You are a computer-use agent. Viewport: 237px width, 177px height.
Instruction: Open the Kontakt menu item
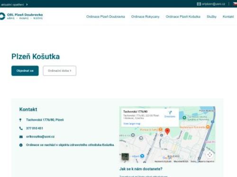tap(228, 17)
